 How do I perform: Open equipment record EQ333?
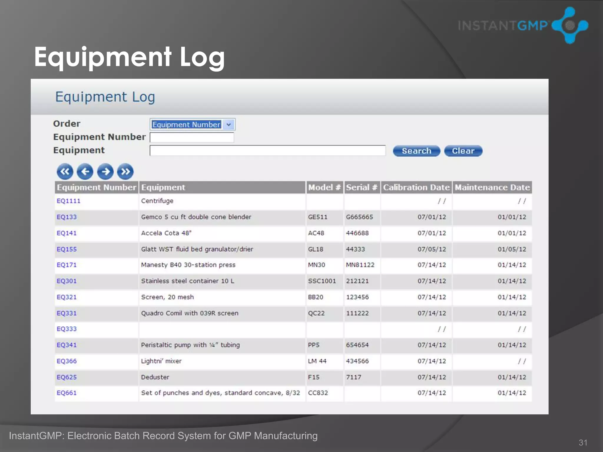(67, 329)
